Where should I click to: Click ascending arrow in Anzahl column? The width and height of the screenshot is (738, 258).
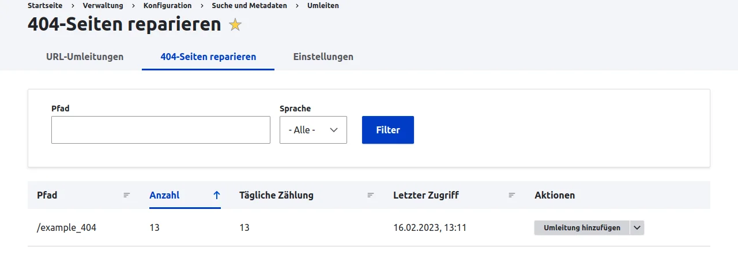pos(217,195)
